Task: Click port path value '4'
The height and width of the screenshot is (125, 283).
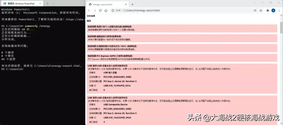Action: tap(104, 122)
